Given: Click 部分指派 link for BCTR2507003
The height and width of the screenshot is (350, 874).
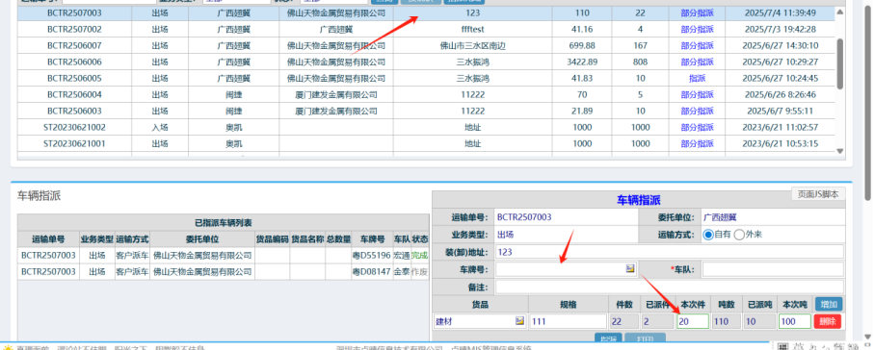Looking at the screenshot, I should 697,12.
